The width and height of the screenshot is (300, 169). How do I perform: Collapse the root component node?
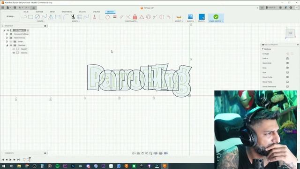pyautogui.click(x=4, y=30)
